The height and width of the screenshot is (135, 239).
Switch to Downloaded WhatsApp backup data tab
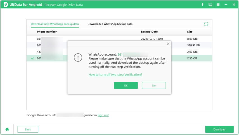click(110, 24)
